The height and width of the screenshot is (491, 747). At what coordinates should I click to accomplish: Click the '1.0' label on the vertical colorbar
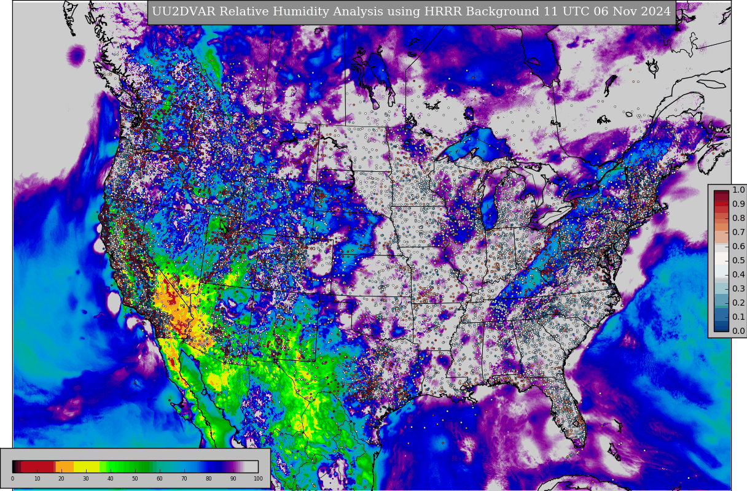[738, 190]
